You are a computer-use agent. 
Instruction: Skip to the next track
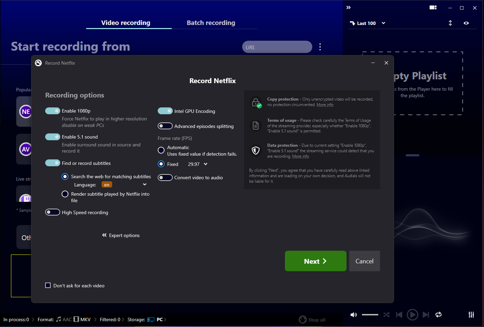[426, 315]
